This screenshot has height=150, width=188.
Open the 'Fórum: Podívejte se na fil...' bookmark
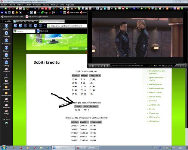click(37, 16)
